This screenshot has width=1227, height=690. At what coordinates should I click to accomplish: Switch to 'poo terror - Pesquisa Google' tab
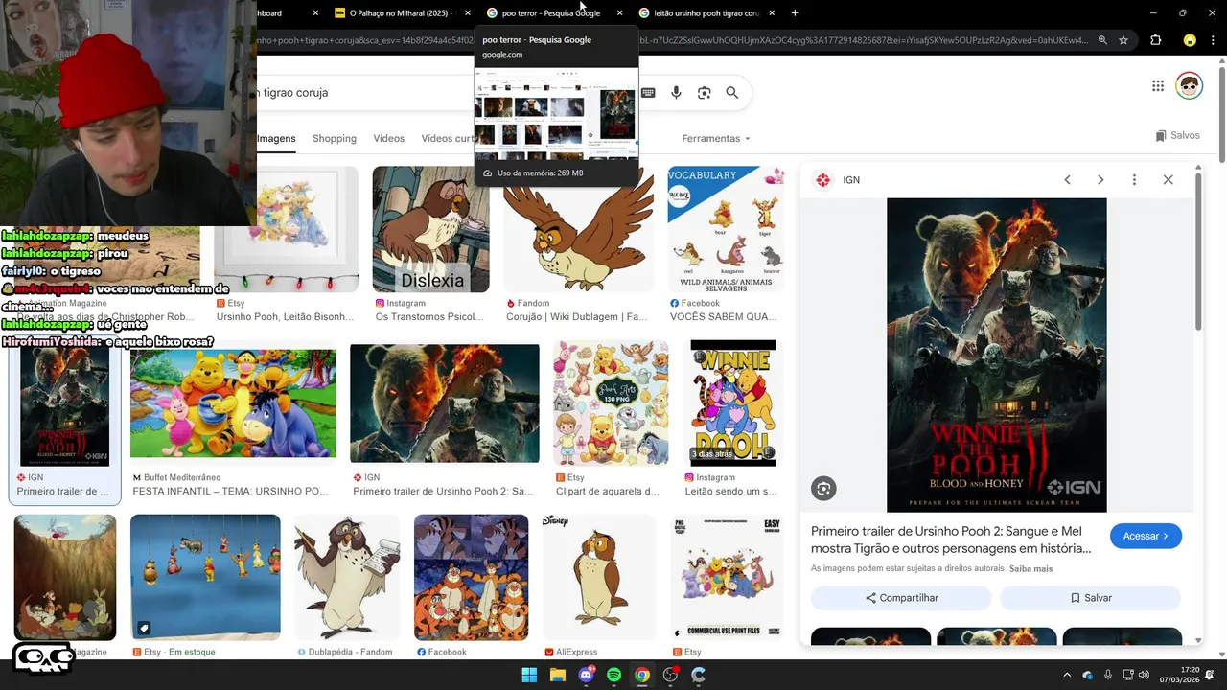tap(550, 13)
